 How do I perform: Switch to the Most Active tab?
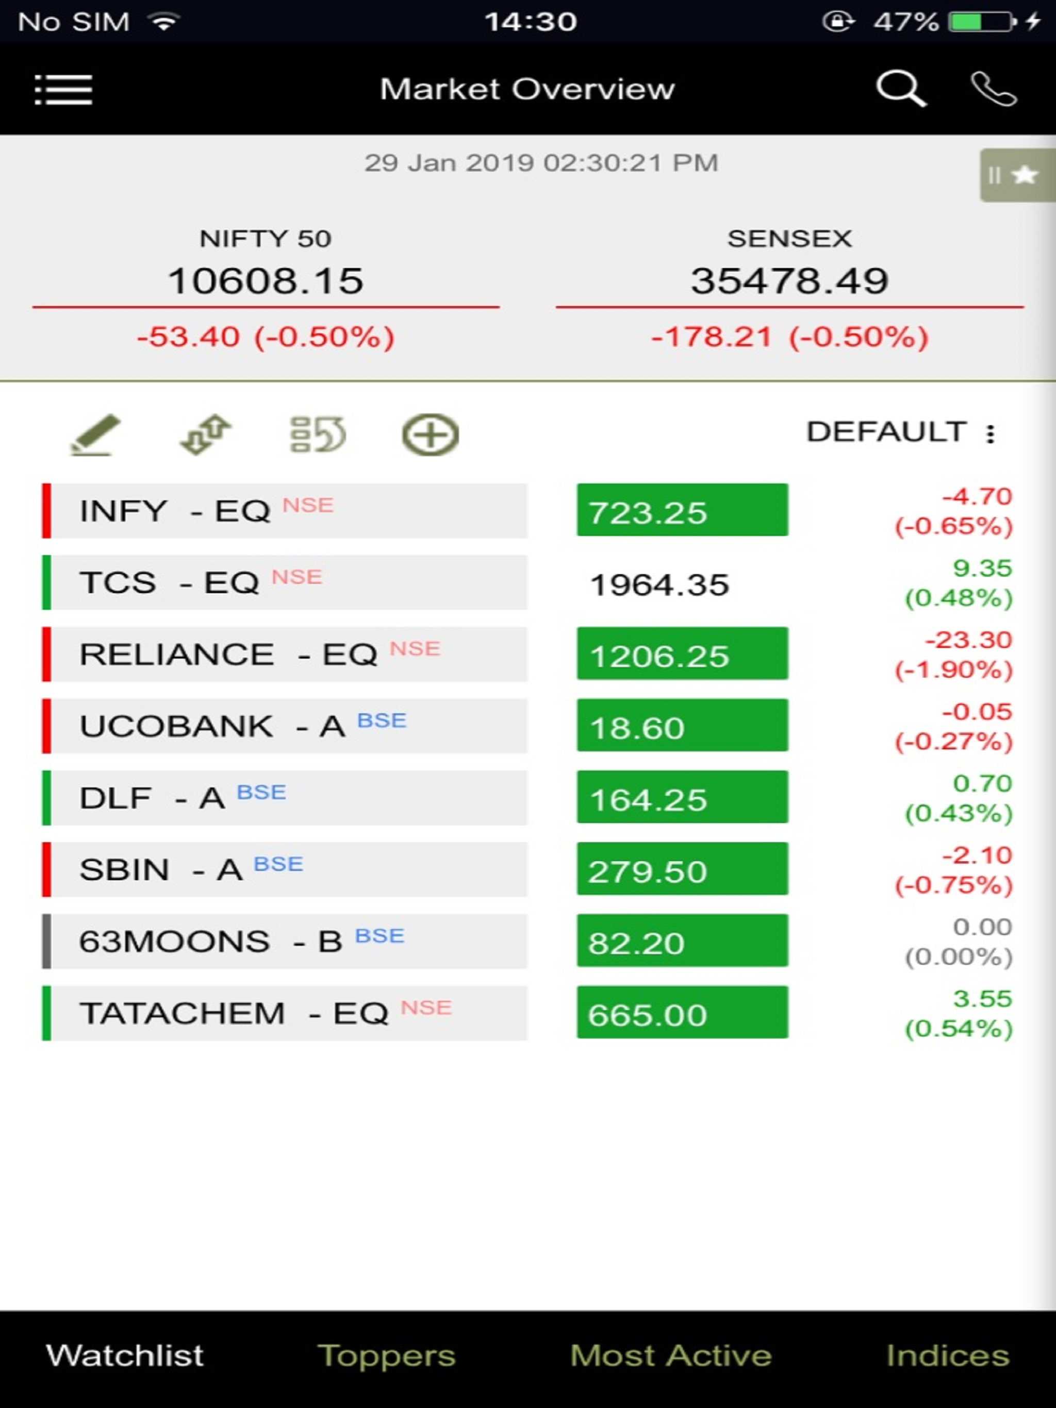pyautogui.click(x=671, y=1355)
